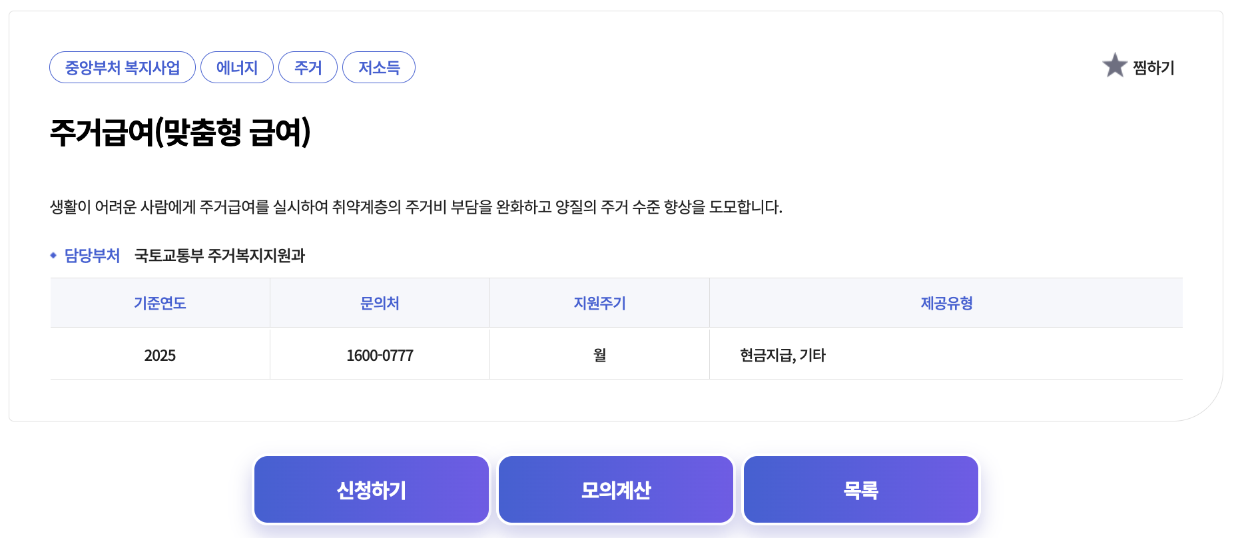Select the 문의처 column header

(x=380, y=303)
